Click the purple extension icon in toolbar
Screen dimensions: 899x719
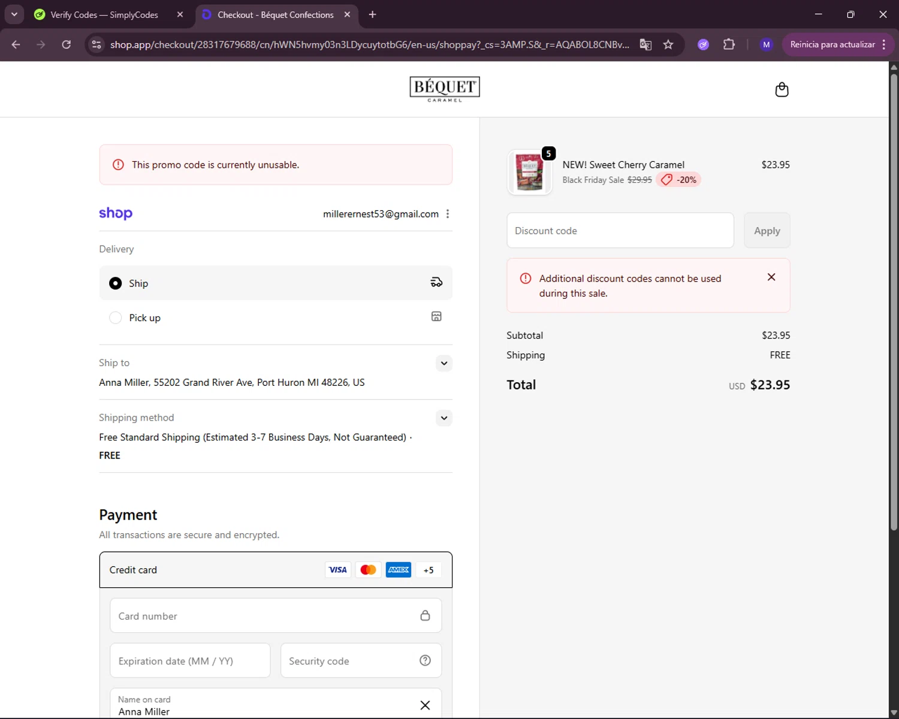tap(704, 44)
